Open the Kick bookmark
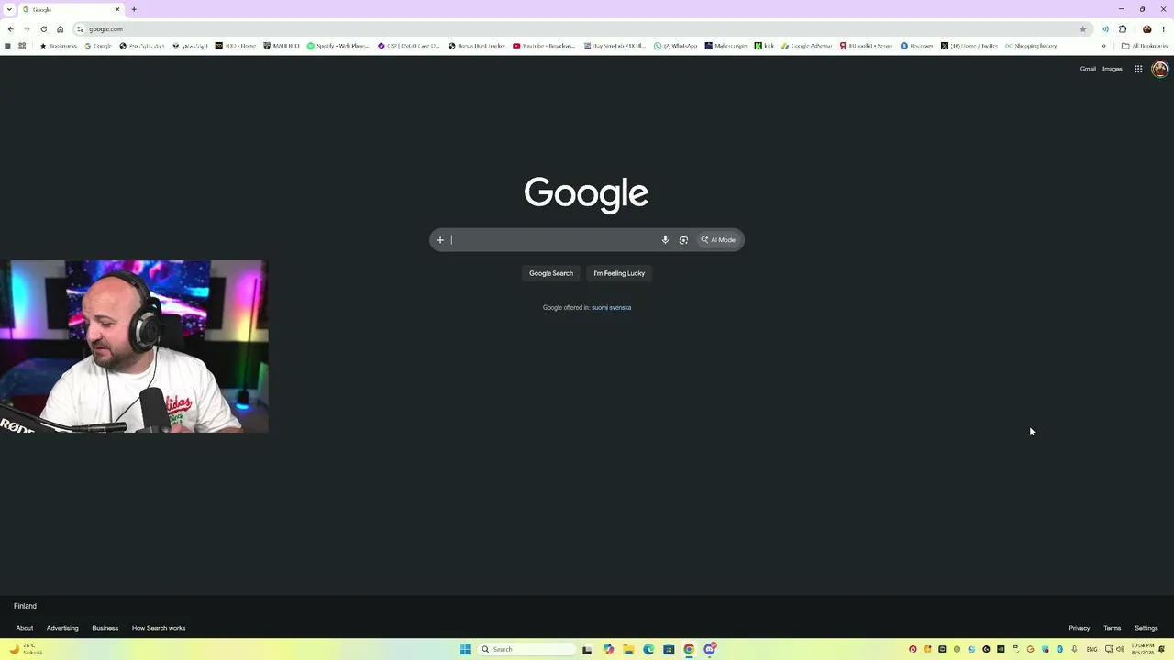Viewport: 1174px width, 660px height. click(x=764, y=46)
